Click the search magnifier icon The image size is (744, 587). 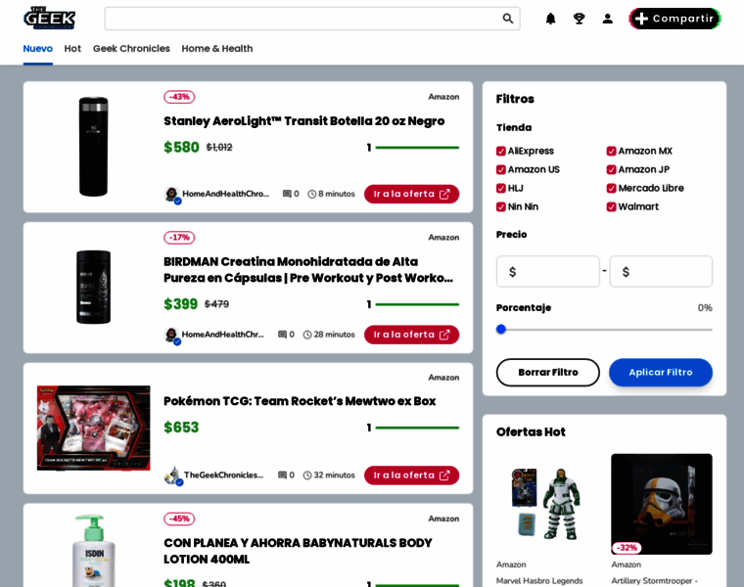tap(508, 19)
